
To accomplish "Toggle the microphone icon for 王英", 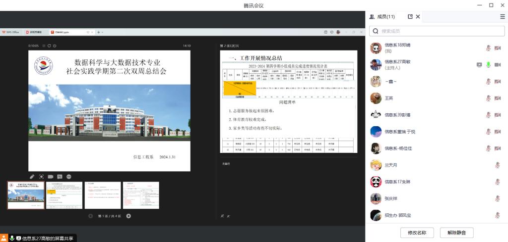I will click(x=488, y=98).
